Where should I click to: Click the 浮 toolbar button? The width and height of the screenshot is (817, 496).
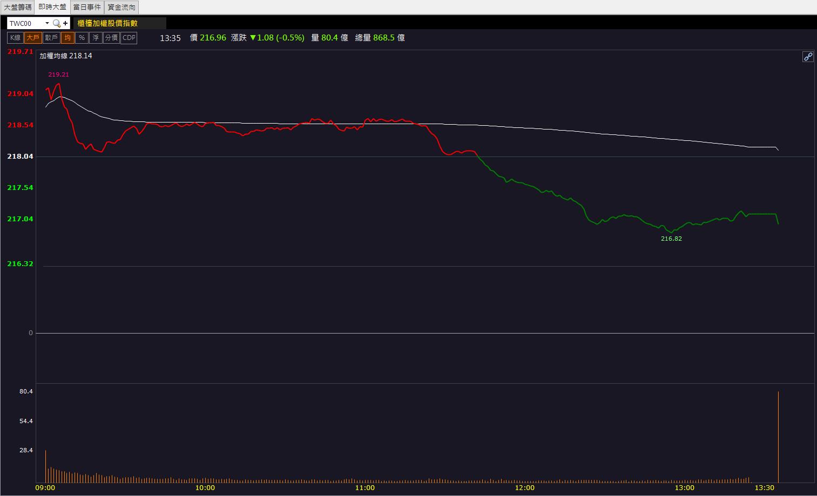(96, 38)
